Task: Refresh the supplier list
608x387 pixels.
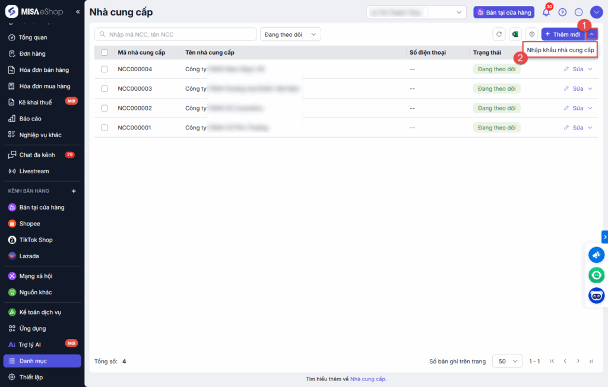Action: (x=499, y=34)
